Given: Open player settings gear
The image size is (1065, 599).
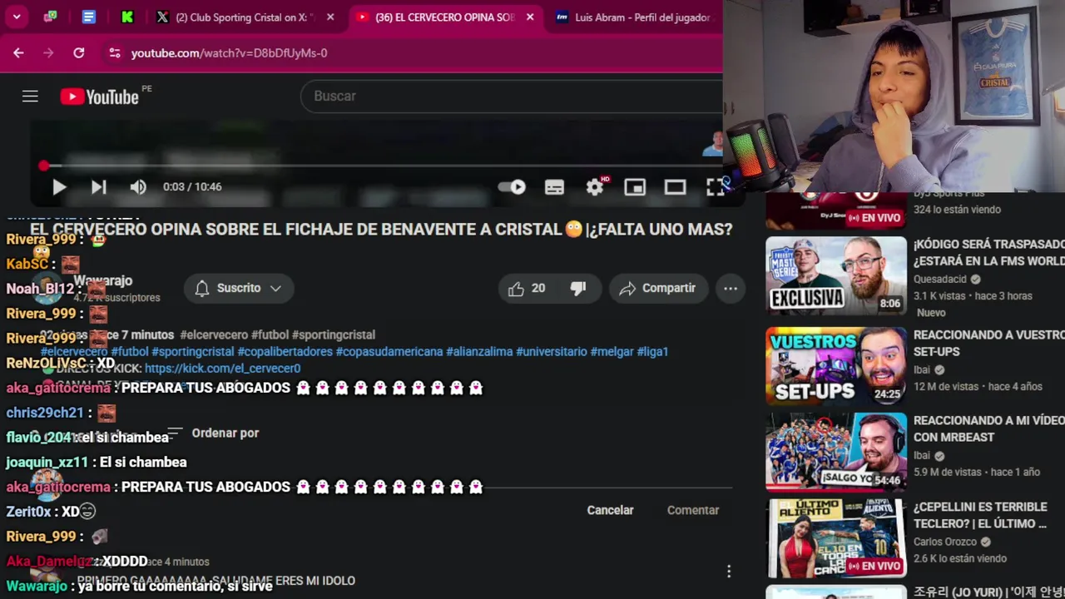Looking at the screenshot, I should pos(595,187).
